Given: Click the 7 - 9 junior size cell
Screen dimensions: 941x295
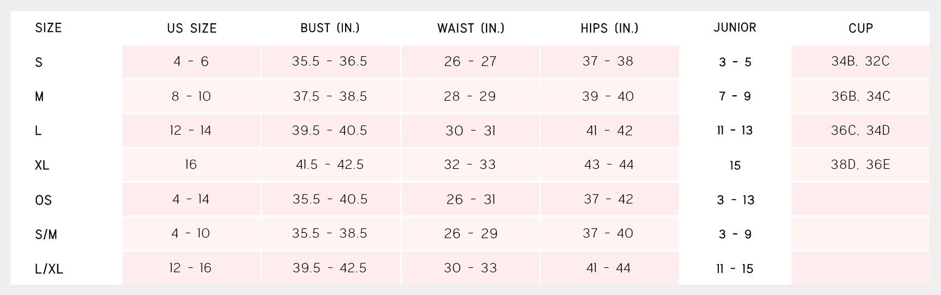Looking at the screenshot, I should pos(735,96).
